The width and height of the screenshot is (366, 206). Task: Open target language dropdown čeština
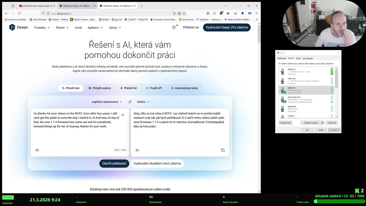[143, 102]
